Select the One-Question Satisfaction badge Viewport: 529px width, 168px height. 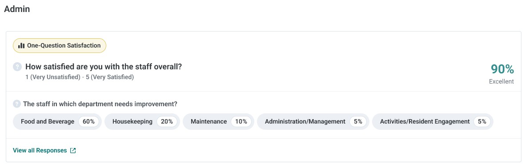pyautogui.click(x=60, y=45)
